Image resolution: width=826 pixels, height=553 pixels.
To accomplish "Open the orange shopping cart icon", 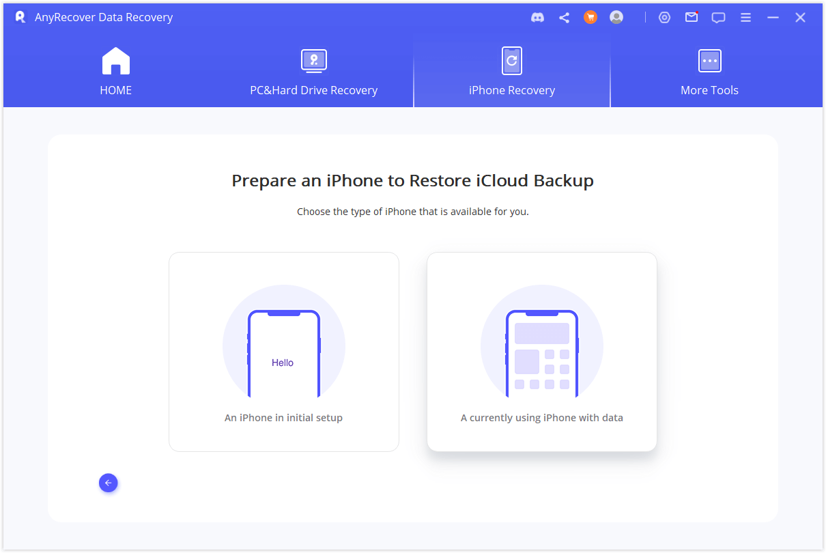I will tap(590, 18).
